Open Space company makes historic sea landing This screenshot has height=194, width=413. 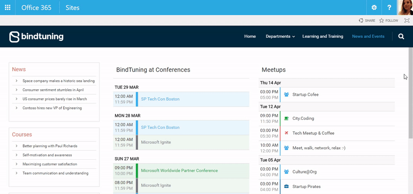point(59,81)
